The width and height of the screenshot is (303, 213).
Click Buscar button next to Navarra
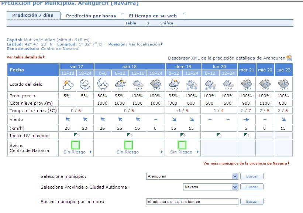coord(252,187)
